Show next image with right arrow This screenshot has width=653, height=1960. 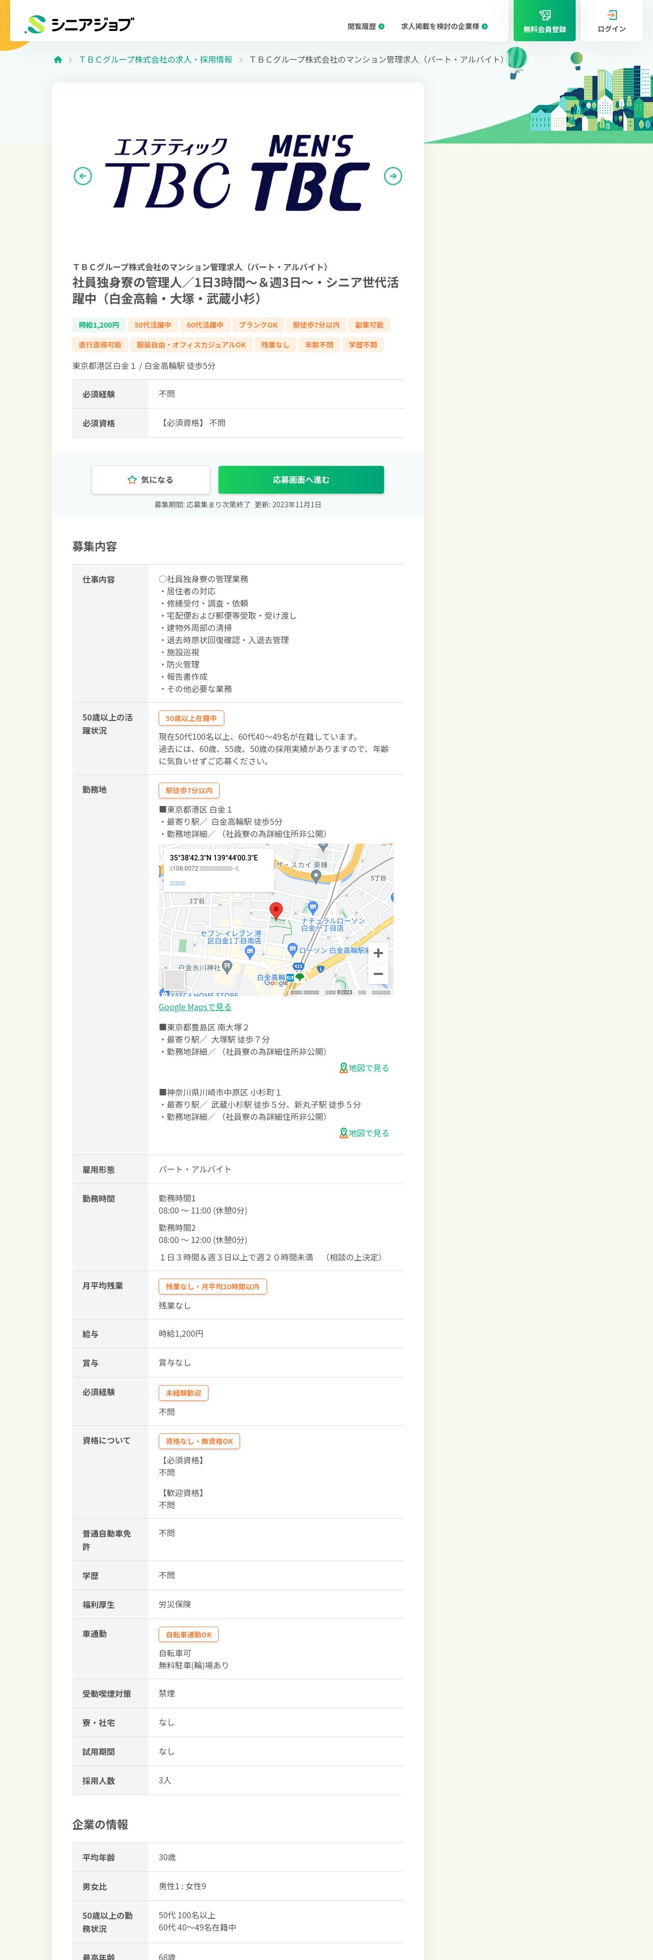pyautogui.click(x=393, y=176)
